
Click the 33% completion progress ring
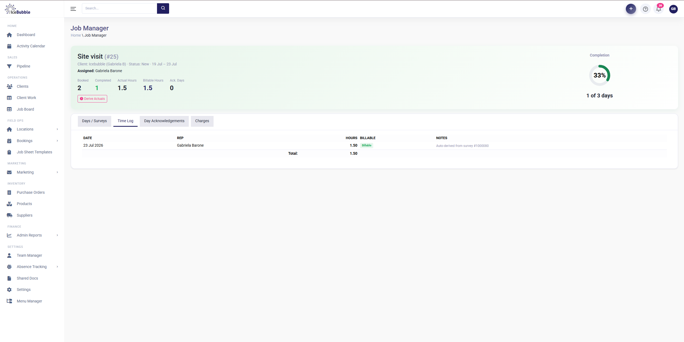599,75
